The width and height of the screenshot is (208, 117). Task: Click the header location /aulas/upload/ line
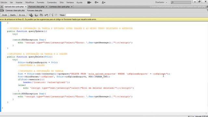pyautogui.click(x=46, y=82)
